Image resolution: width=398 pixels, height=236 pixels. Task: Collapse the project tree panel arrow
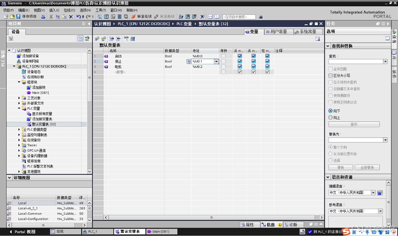click(x=89, y=23)
